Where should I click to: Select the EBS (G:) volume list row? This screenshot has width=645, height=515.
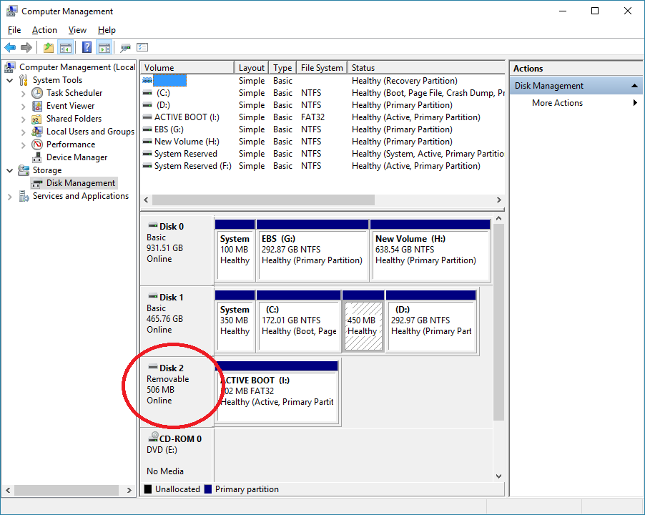click(322, 129)
